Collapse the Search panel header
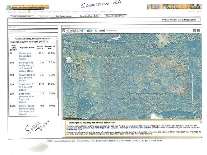The image size is (207, 155). (33, 27)
